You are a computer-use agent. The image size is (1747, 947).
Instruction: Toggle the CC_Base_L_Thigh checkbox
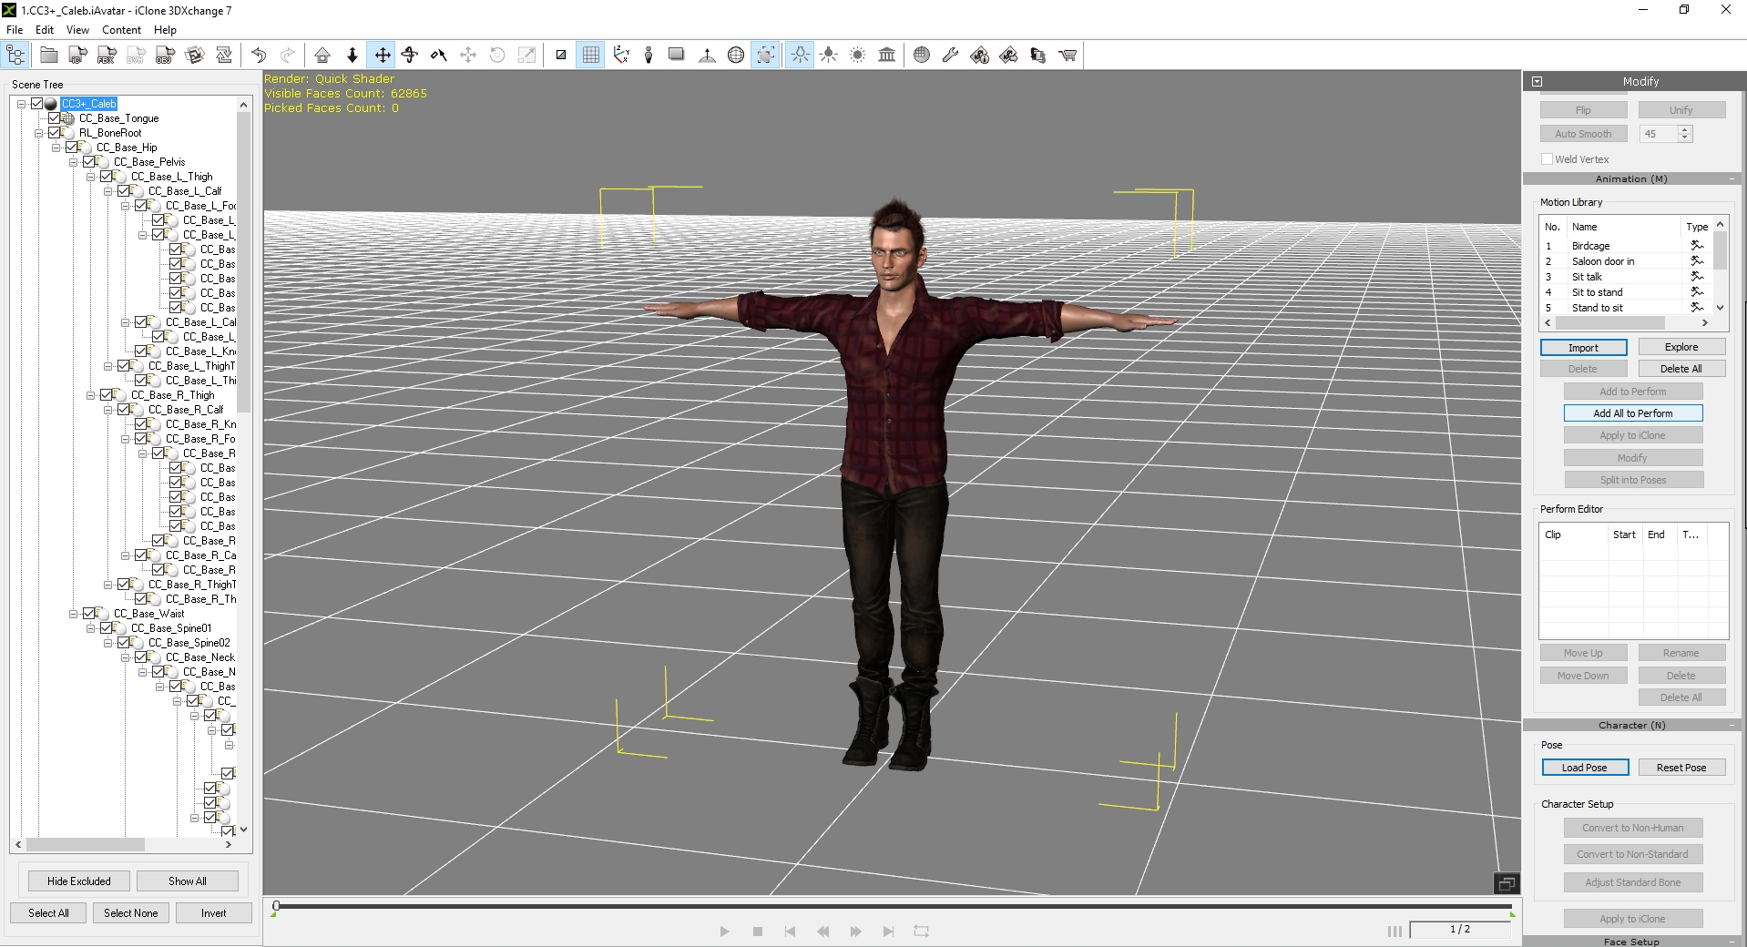106,177
